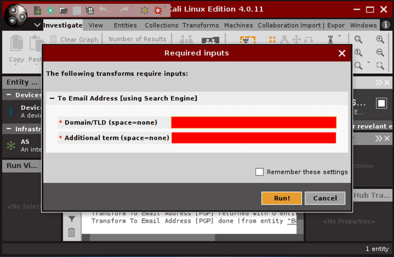Screen dimensions: 394x257
Task: Open dropdown arrow beside Redo icon
Action: point(132,7)
